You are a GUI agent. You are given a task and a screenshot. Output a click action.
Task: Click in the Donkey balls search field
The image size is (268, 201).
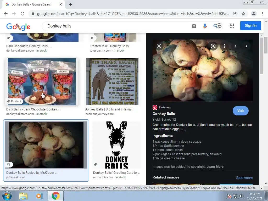(116, 26)
